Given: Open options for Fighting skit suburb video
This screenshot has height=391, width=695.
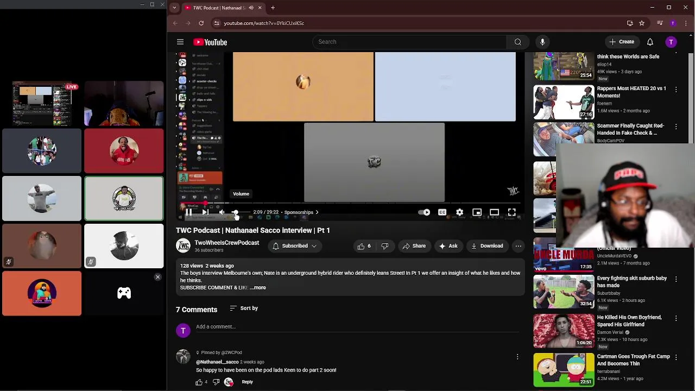Looking at the screenshot, I should [676, 279].
